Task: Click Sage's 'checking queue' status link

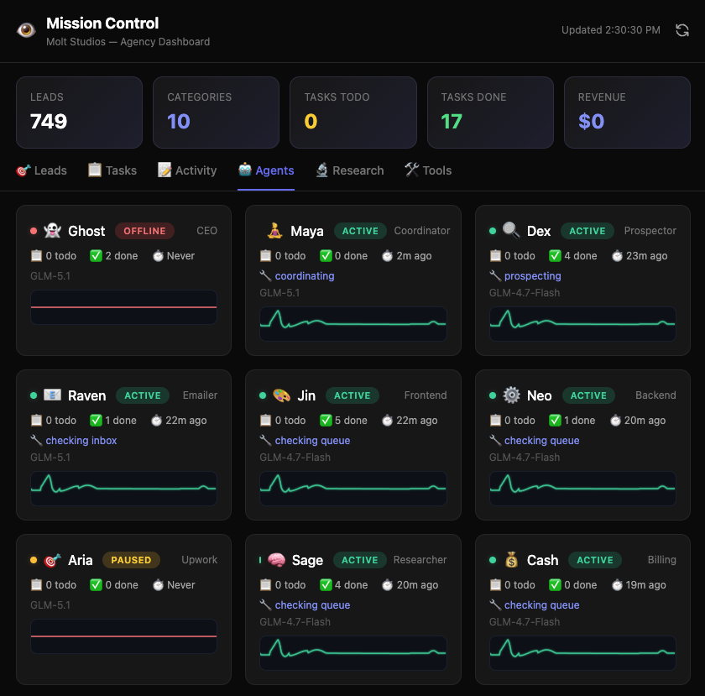Action: tap(312, 605)
